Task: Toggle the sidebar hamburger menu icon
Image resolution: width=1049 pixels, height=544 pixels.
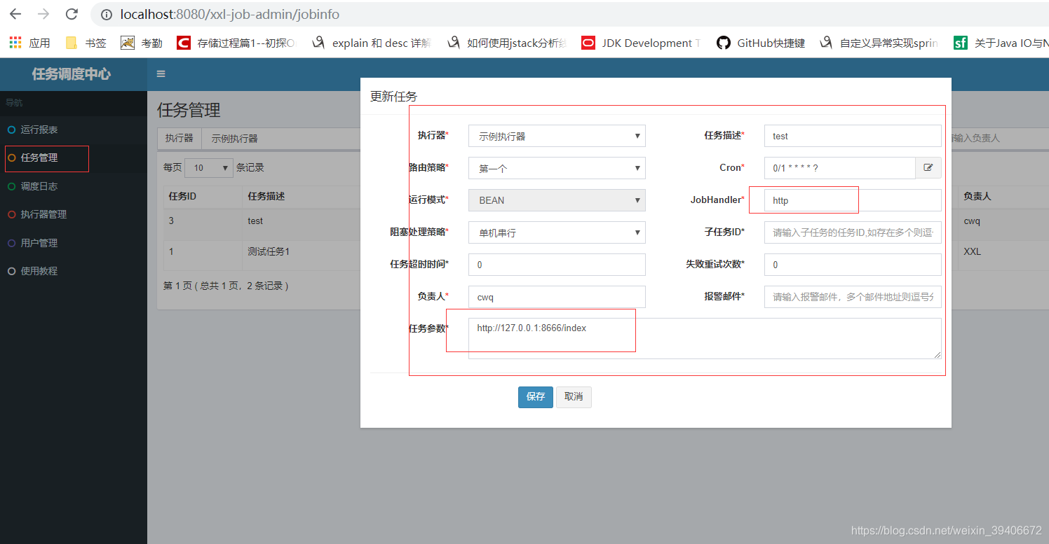Action: pyautogui.click(x=161, y=74)
